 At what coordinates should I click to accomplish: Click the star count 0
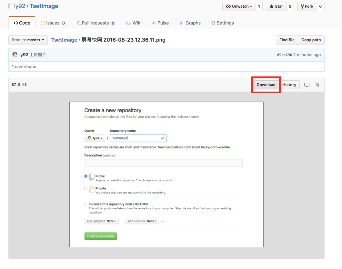click(290, 6)
